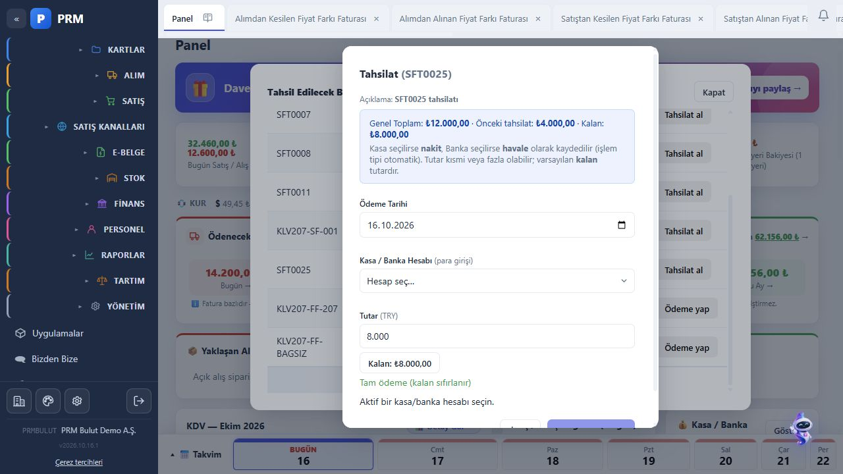
Task: Open the Kasa / Banka Hesabı dropdown
Action: [x=497, y=281]
